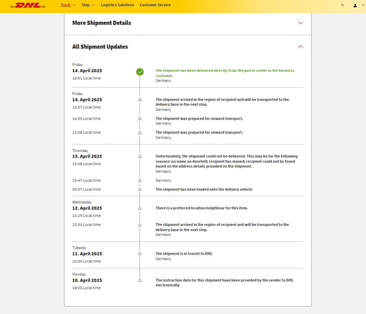Image resolution: width=366 pixels, height=314 pixels.
Task: Click the user account icon
Action: point(355,5)
